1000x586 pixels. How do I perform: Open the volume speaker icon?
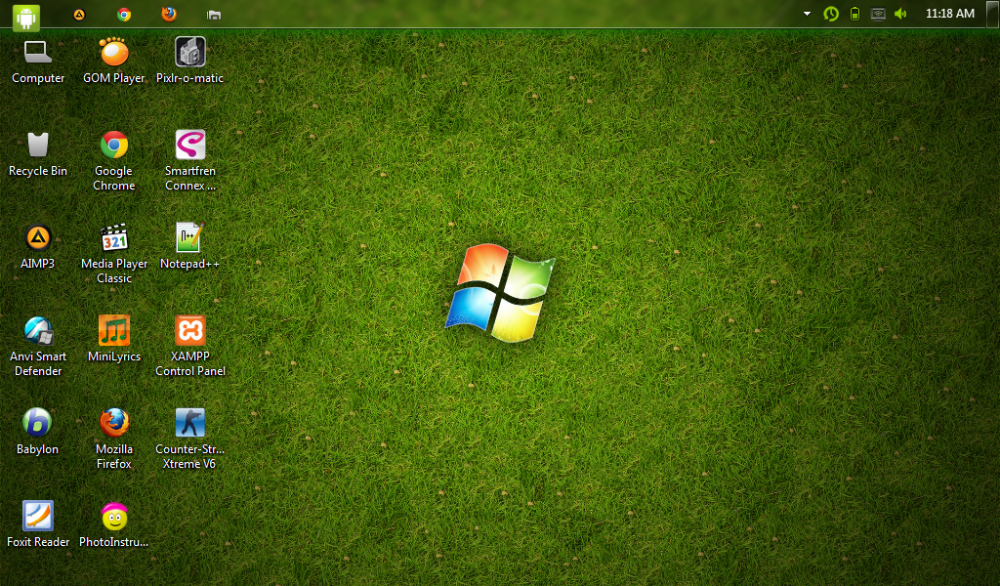[900, 14]
